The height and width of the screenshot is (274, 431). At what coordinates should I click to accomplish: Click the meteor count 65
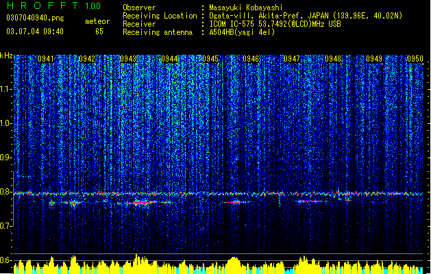tap(99, 32)
